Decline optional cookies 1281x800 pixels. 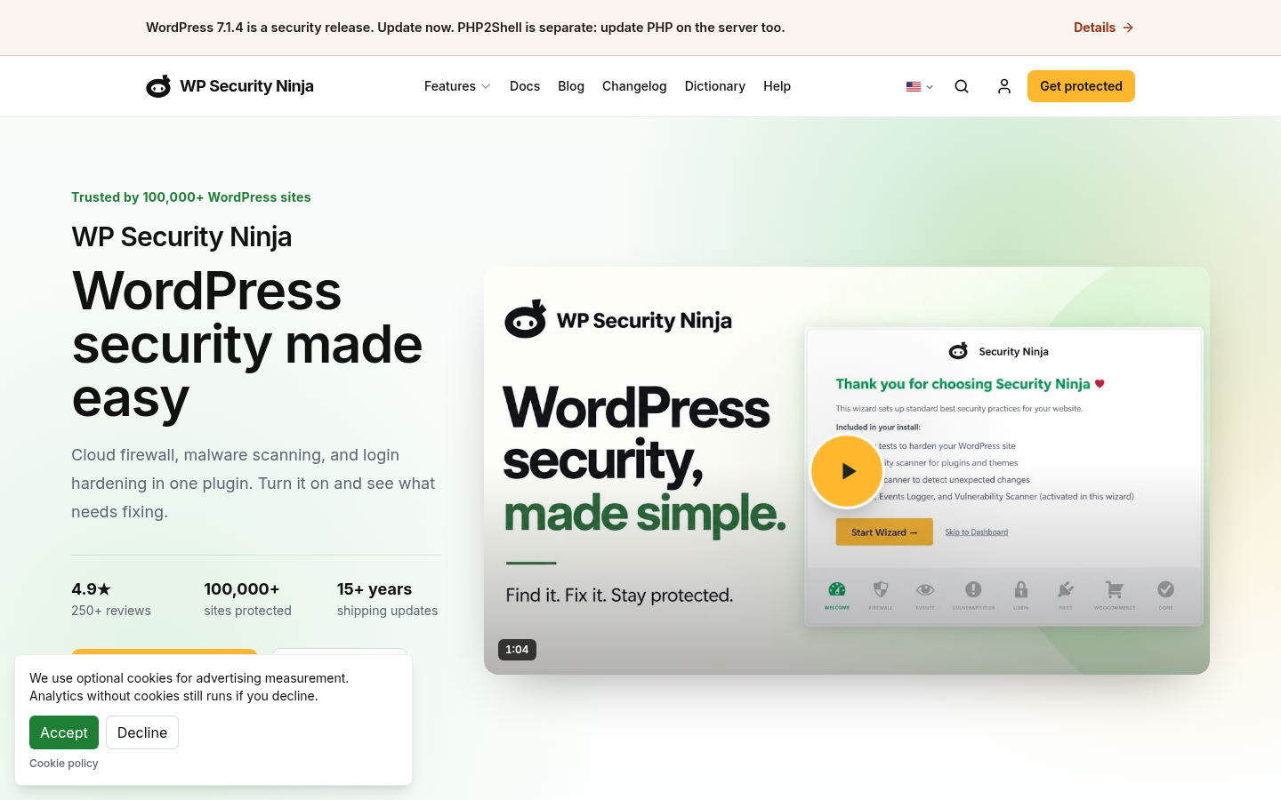click(x=142, y=732)
